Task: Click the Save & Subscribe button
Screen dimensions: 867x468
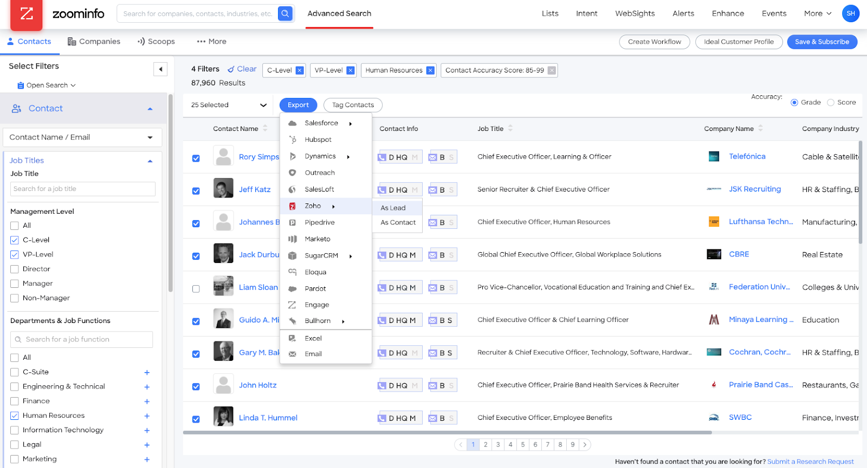Action: [x=822, y=42]
